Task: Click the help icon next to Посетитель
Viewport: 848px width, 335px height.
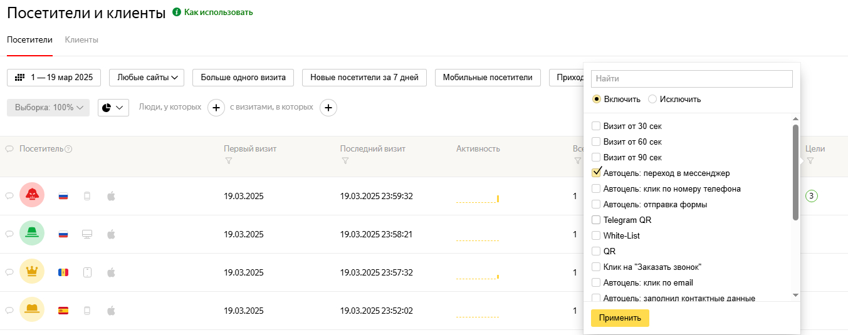Action: pyautogui.click(x=69, y=149)
